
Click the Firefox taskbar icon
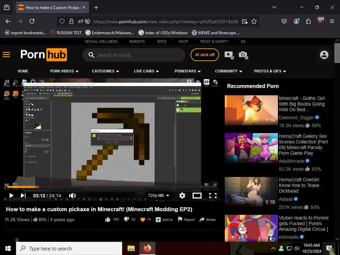click(x=147, y=248)
